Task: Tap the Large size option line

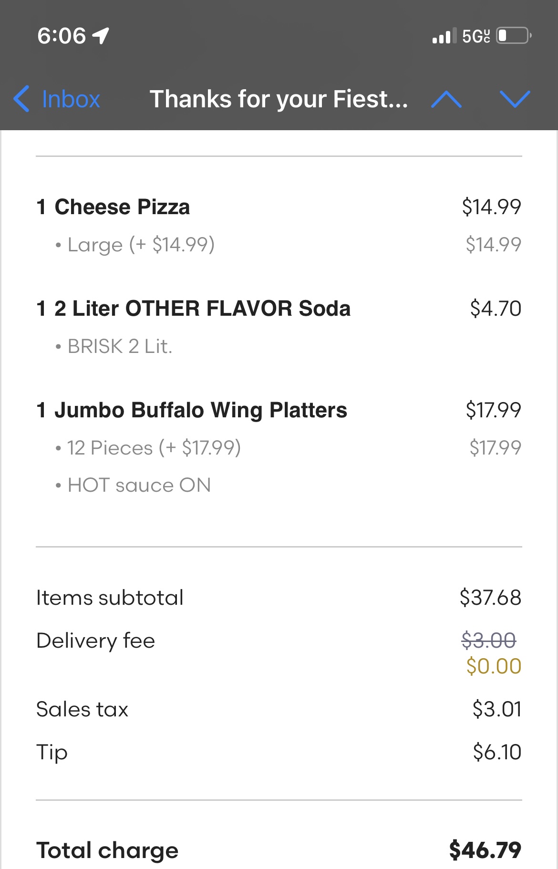Action: (141, 245)
